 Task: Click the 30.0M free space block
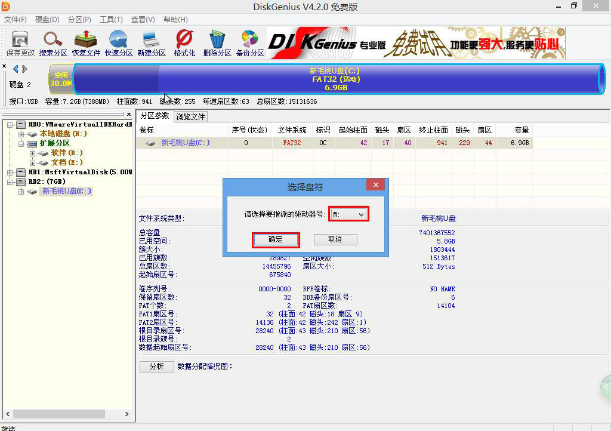pyautogui.click(x=61, y=79)
